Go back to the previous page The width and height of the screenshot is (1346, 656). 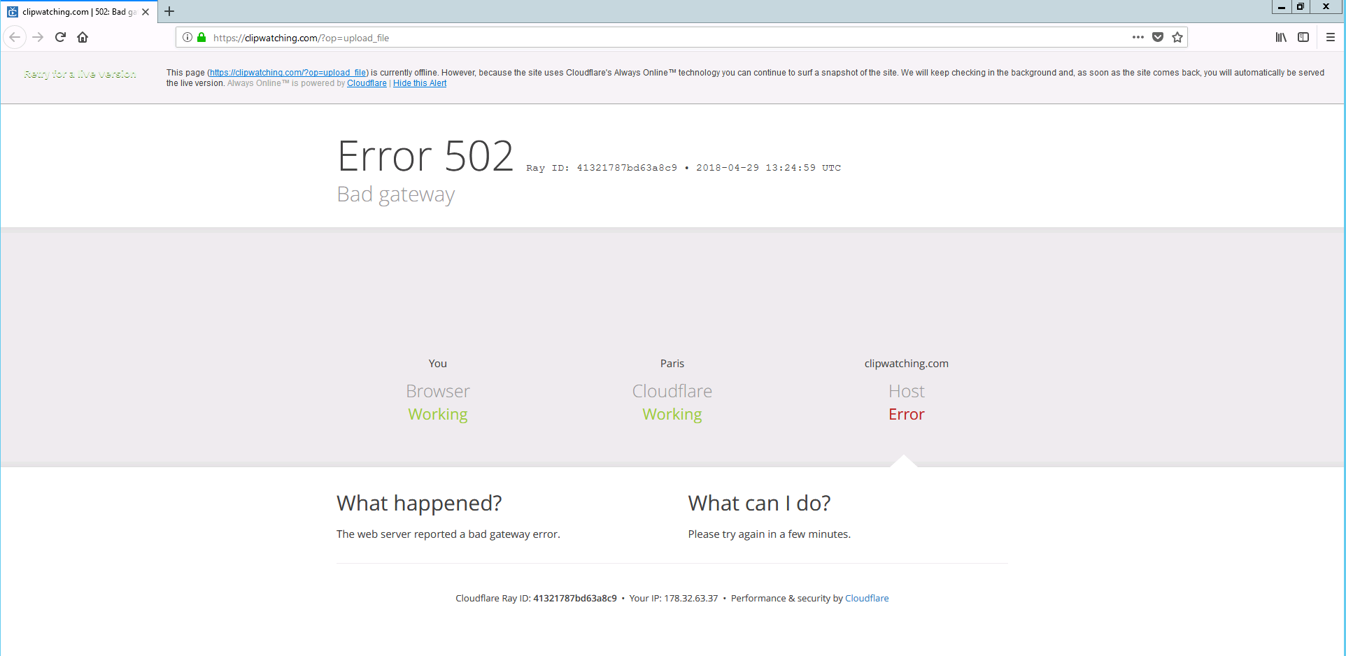tap(15, 37)
